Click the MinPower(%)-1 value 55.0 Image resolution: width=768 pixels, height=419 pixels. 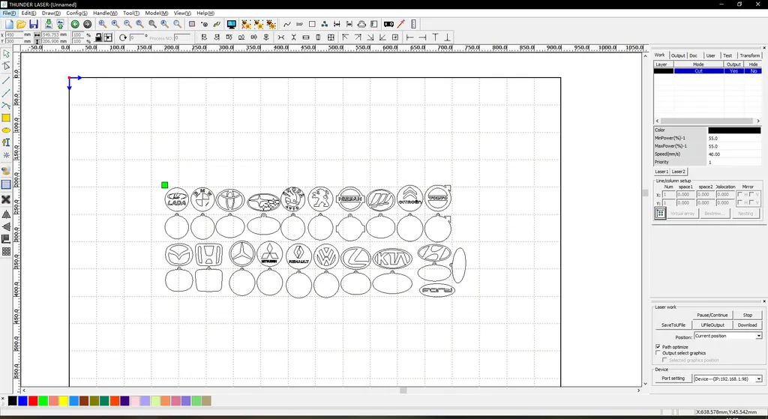pyautogui.click(x=734, y=139)
